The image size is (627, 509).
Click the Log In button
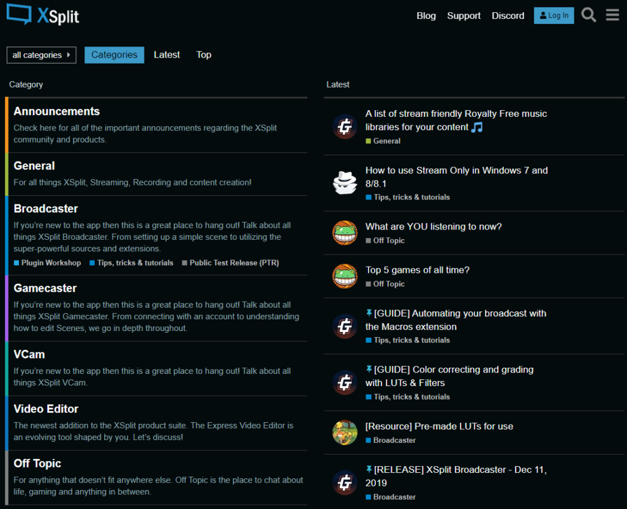point(554,15)
